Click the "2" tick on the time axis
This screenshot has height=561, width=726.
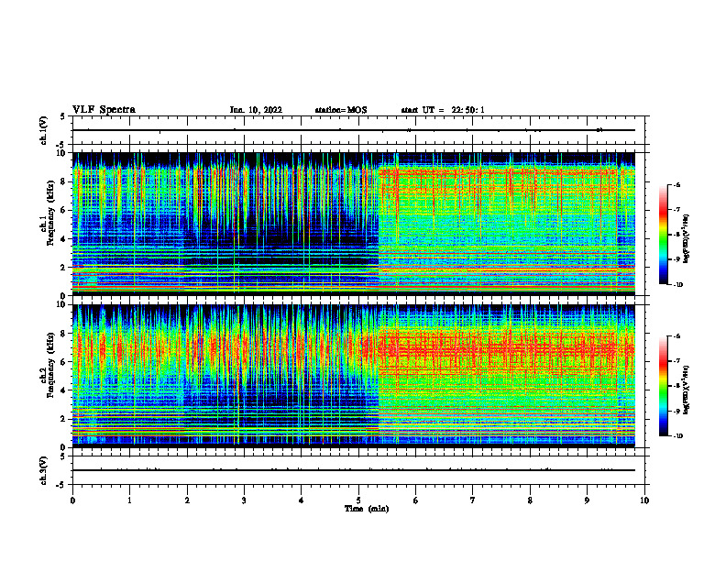click(187, 500)
